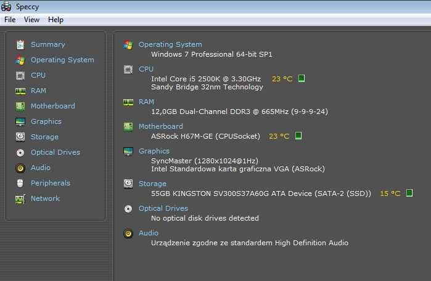This screenshot has width=431, height=281.
Task: Click 'Windows 7 Professional 64-bit SP1' text
Action: click(211, 54)
